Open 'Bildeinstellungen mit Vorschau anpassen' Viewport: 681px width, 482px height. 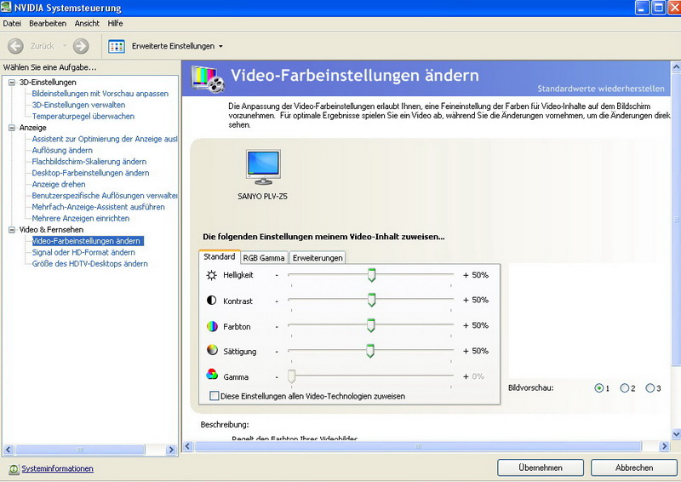(x=100, y=94)
